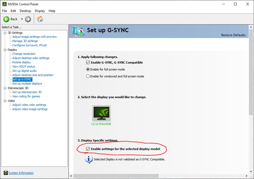Click the grey Forward arrow icon

coord(28,19)
